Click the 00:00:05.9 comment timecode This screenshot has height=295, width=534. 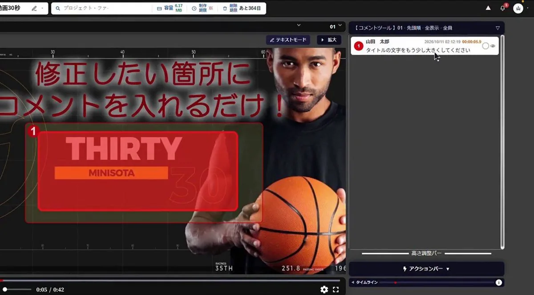tap(471, 41)
